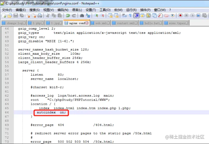
Task: Zoom in with magnifier plus icon
Action: click(96, 16)
